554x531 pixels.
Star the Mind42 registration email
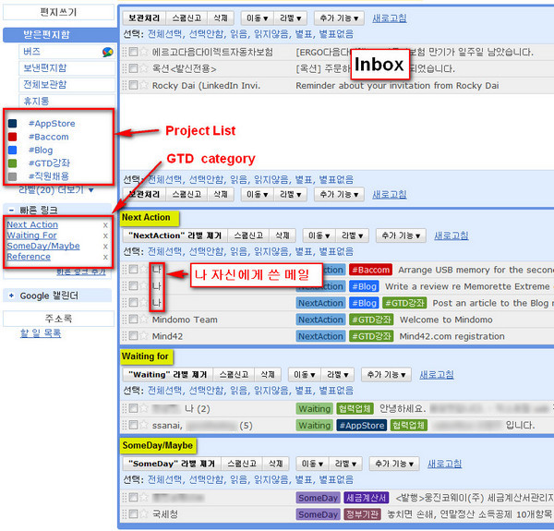click(144, 336)
